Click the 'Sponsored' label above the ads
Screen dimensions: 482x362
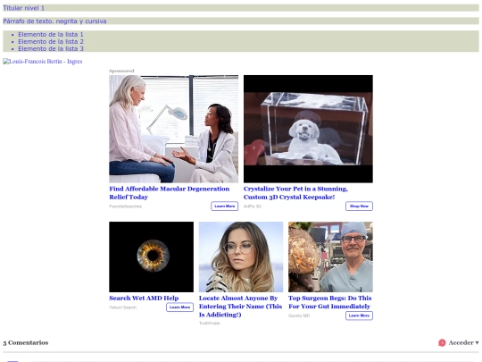(x=121, y=71)
